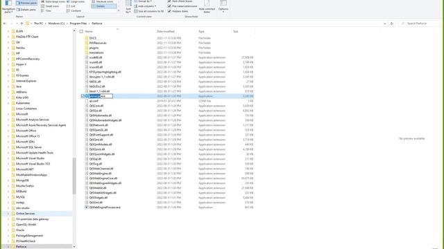
Task: Select the Qt5Core.dll file icon
Action: coord(87,106)
